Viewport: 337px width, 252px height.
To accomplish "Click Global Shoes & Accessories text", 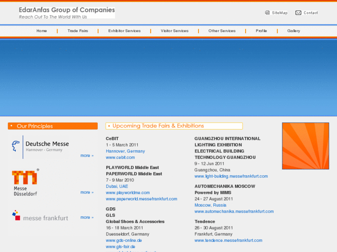I will (x=135, y=221).
